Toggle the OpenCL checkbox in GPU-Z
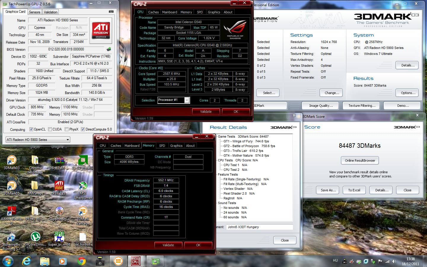Image resolution: width=427 pixels, height=267 pixels. [x=31, y=129]
